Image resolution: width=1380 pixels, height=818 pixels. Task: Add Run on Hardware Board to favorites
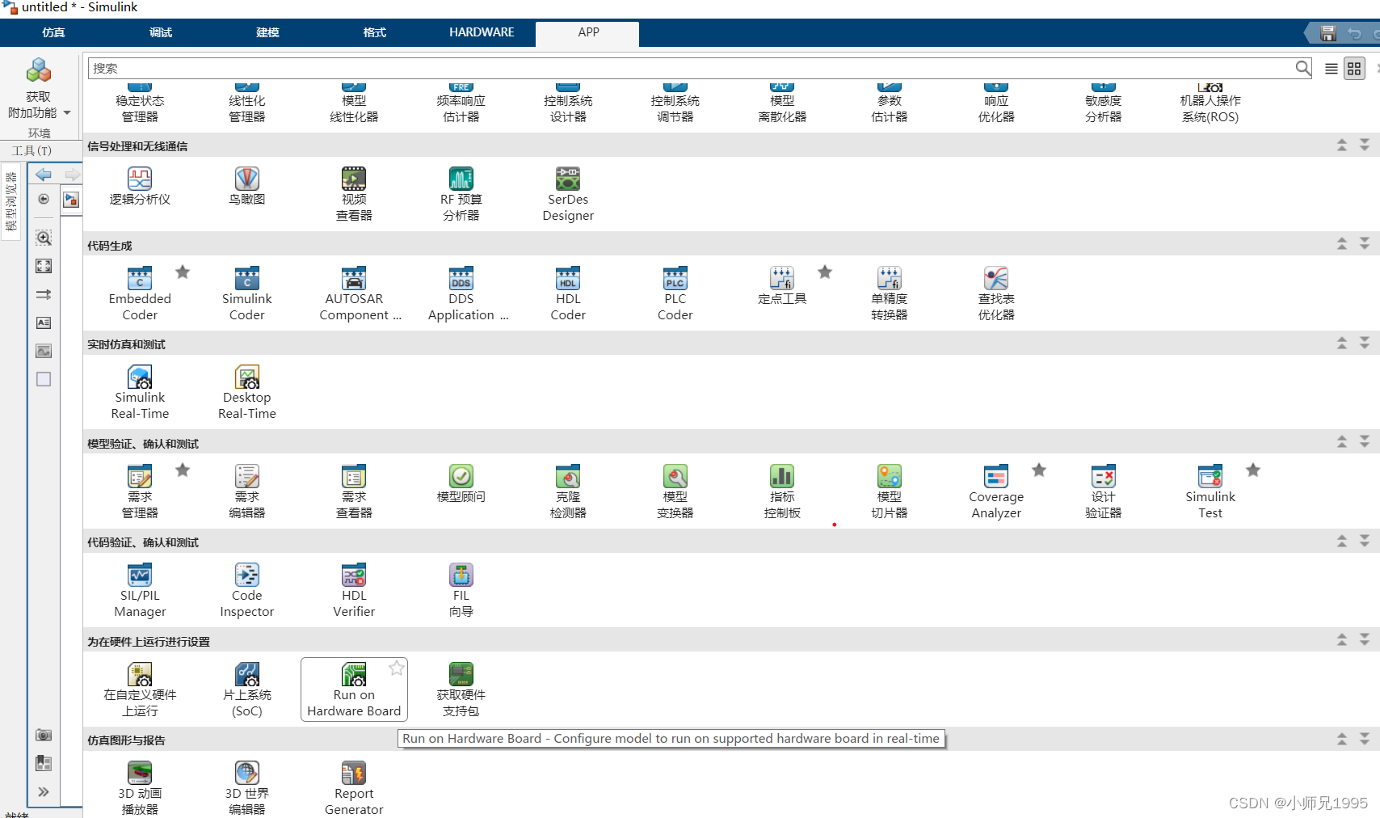click(397, 668)
